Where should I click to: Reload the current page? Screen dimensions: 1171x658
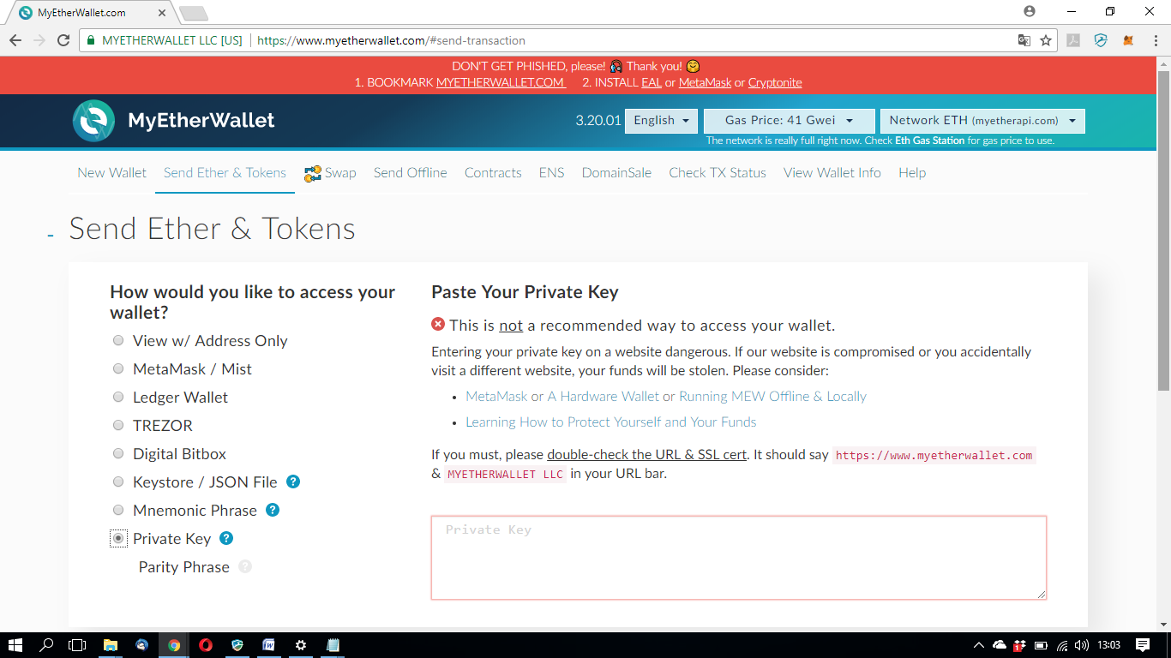[63, 40]
